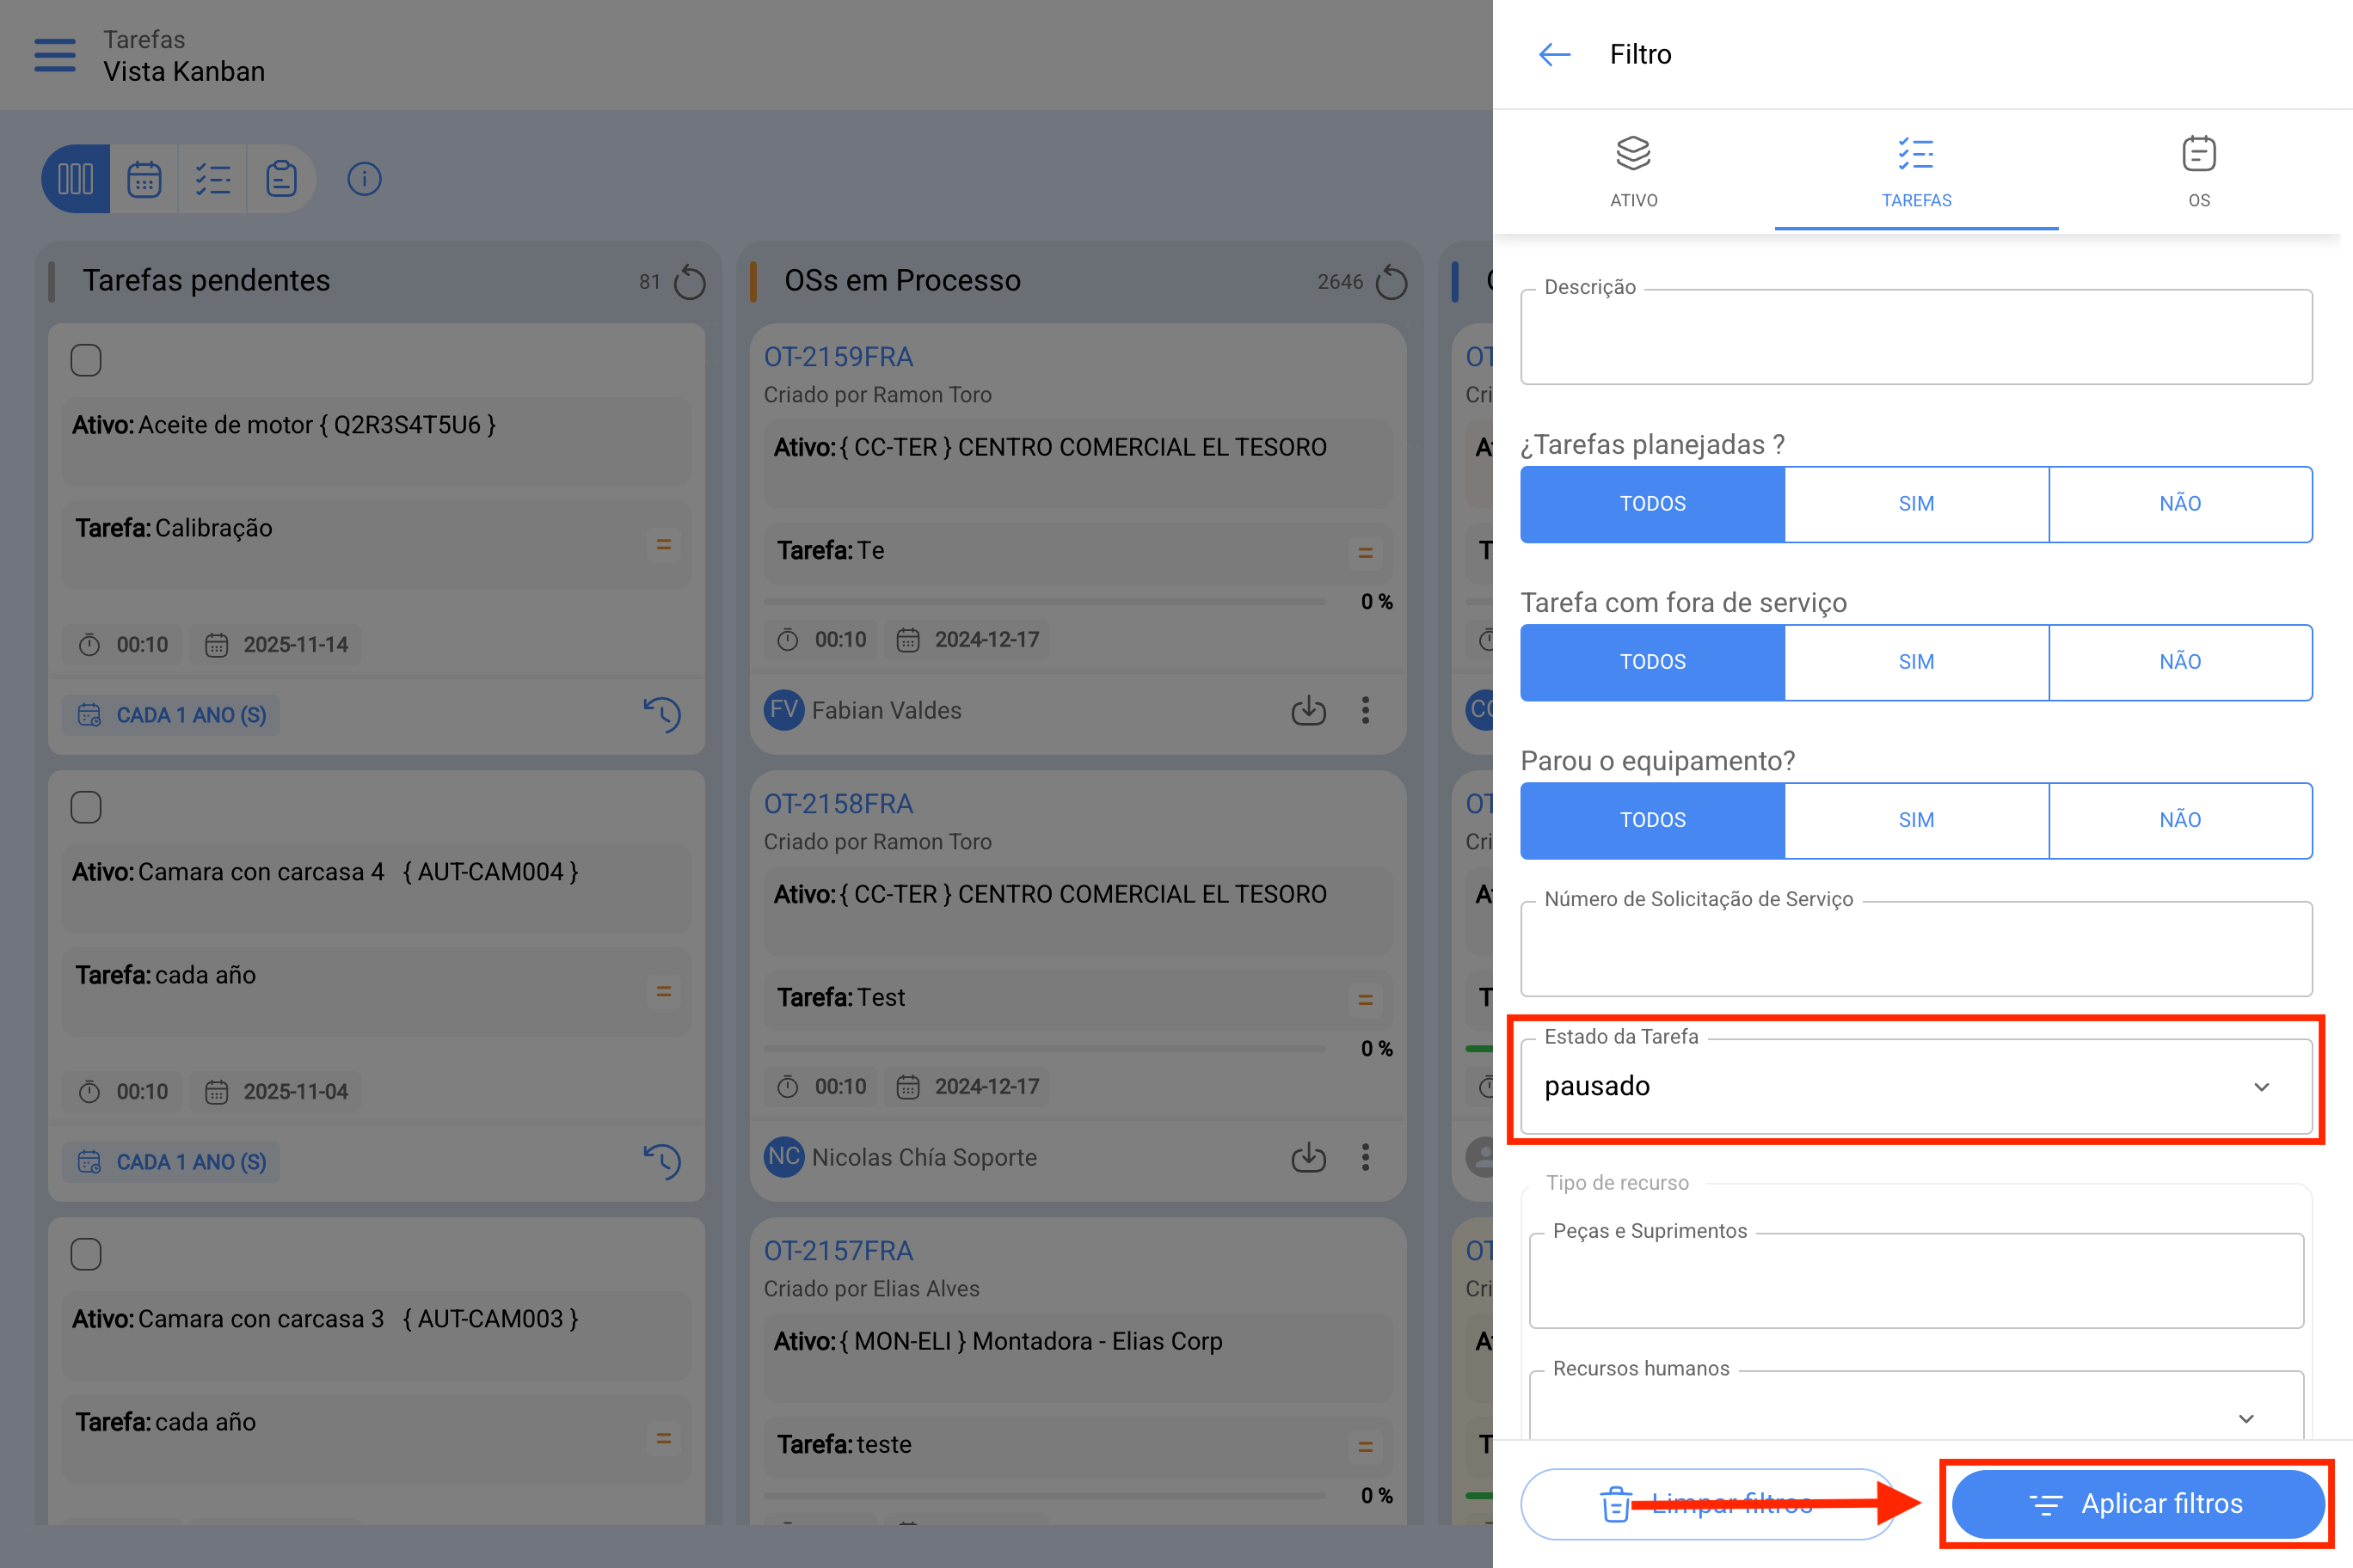Switch to the OS filter tab
The width and height of the screenshot is (2353, 1568).
2199,171
